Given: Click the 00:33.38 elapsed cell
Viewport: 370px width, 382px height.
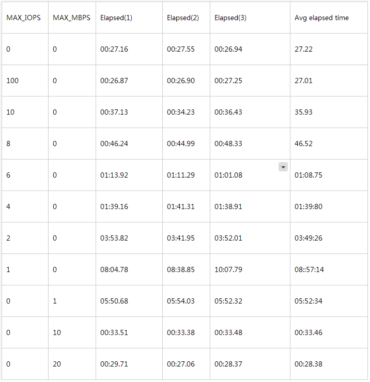Looking at the screenshot, I should pos(181,332).
